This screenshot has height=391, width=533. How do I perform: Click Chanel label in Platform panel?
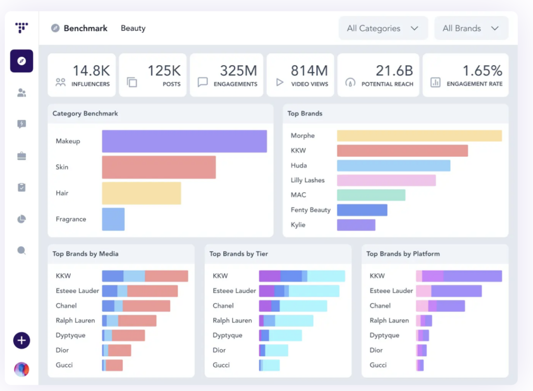point(380,306)
